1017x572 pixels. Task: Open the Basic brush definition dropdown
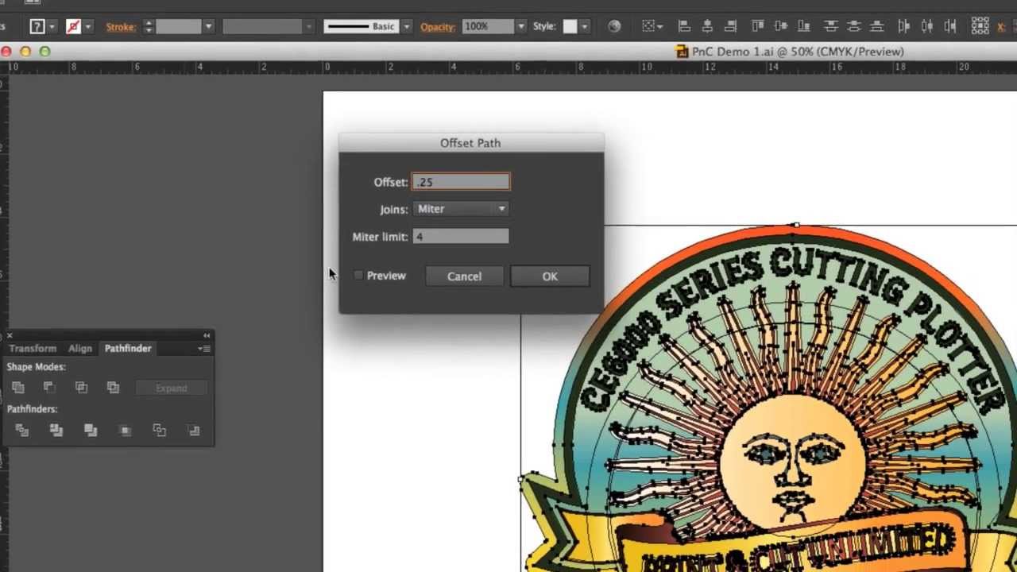click(407, 27)
